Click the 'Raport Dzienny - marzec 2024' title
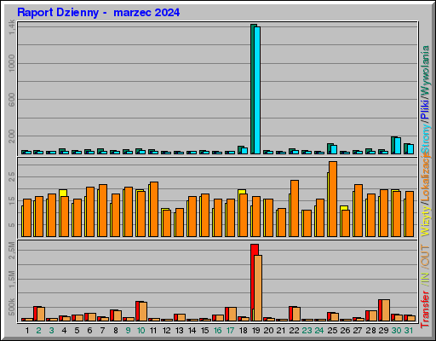Screen dimensions: 436x341 tap(98, 13)
